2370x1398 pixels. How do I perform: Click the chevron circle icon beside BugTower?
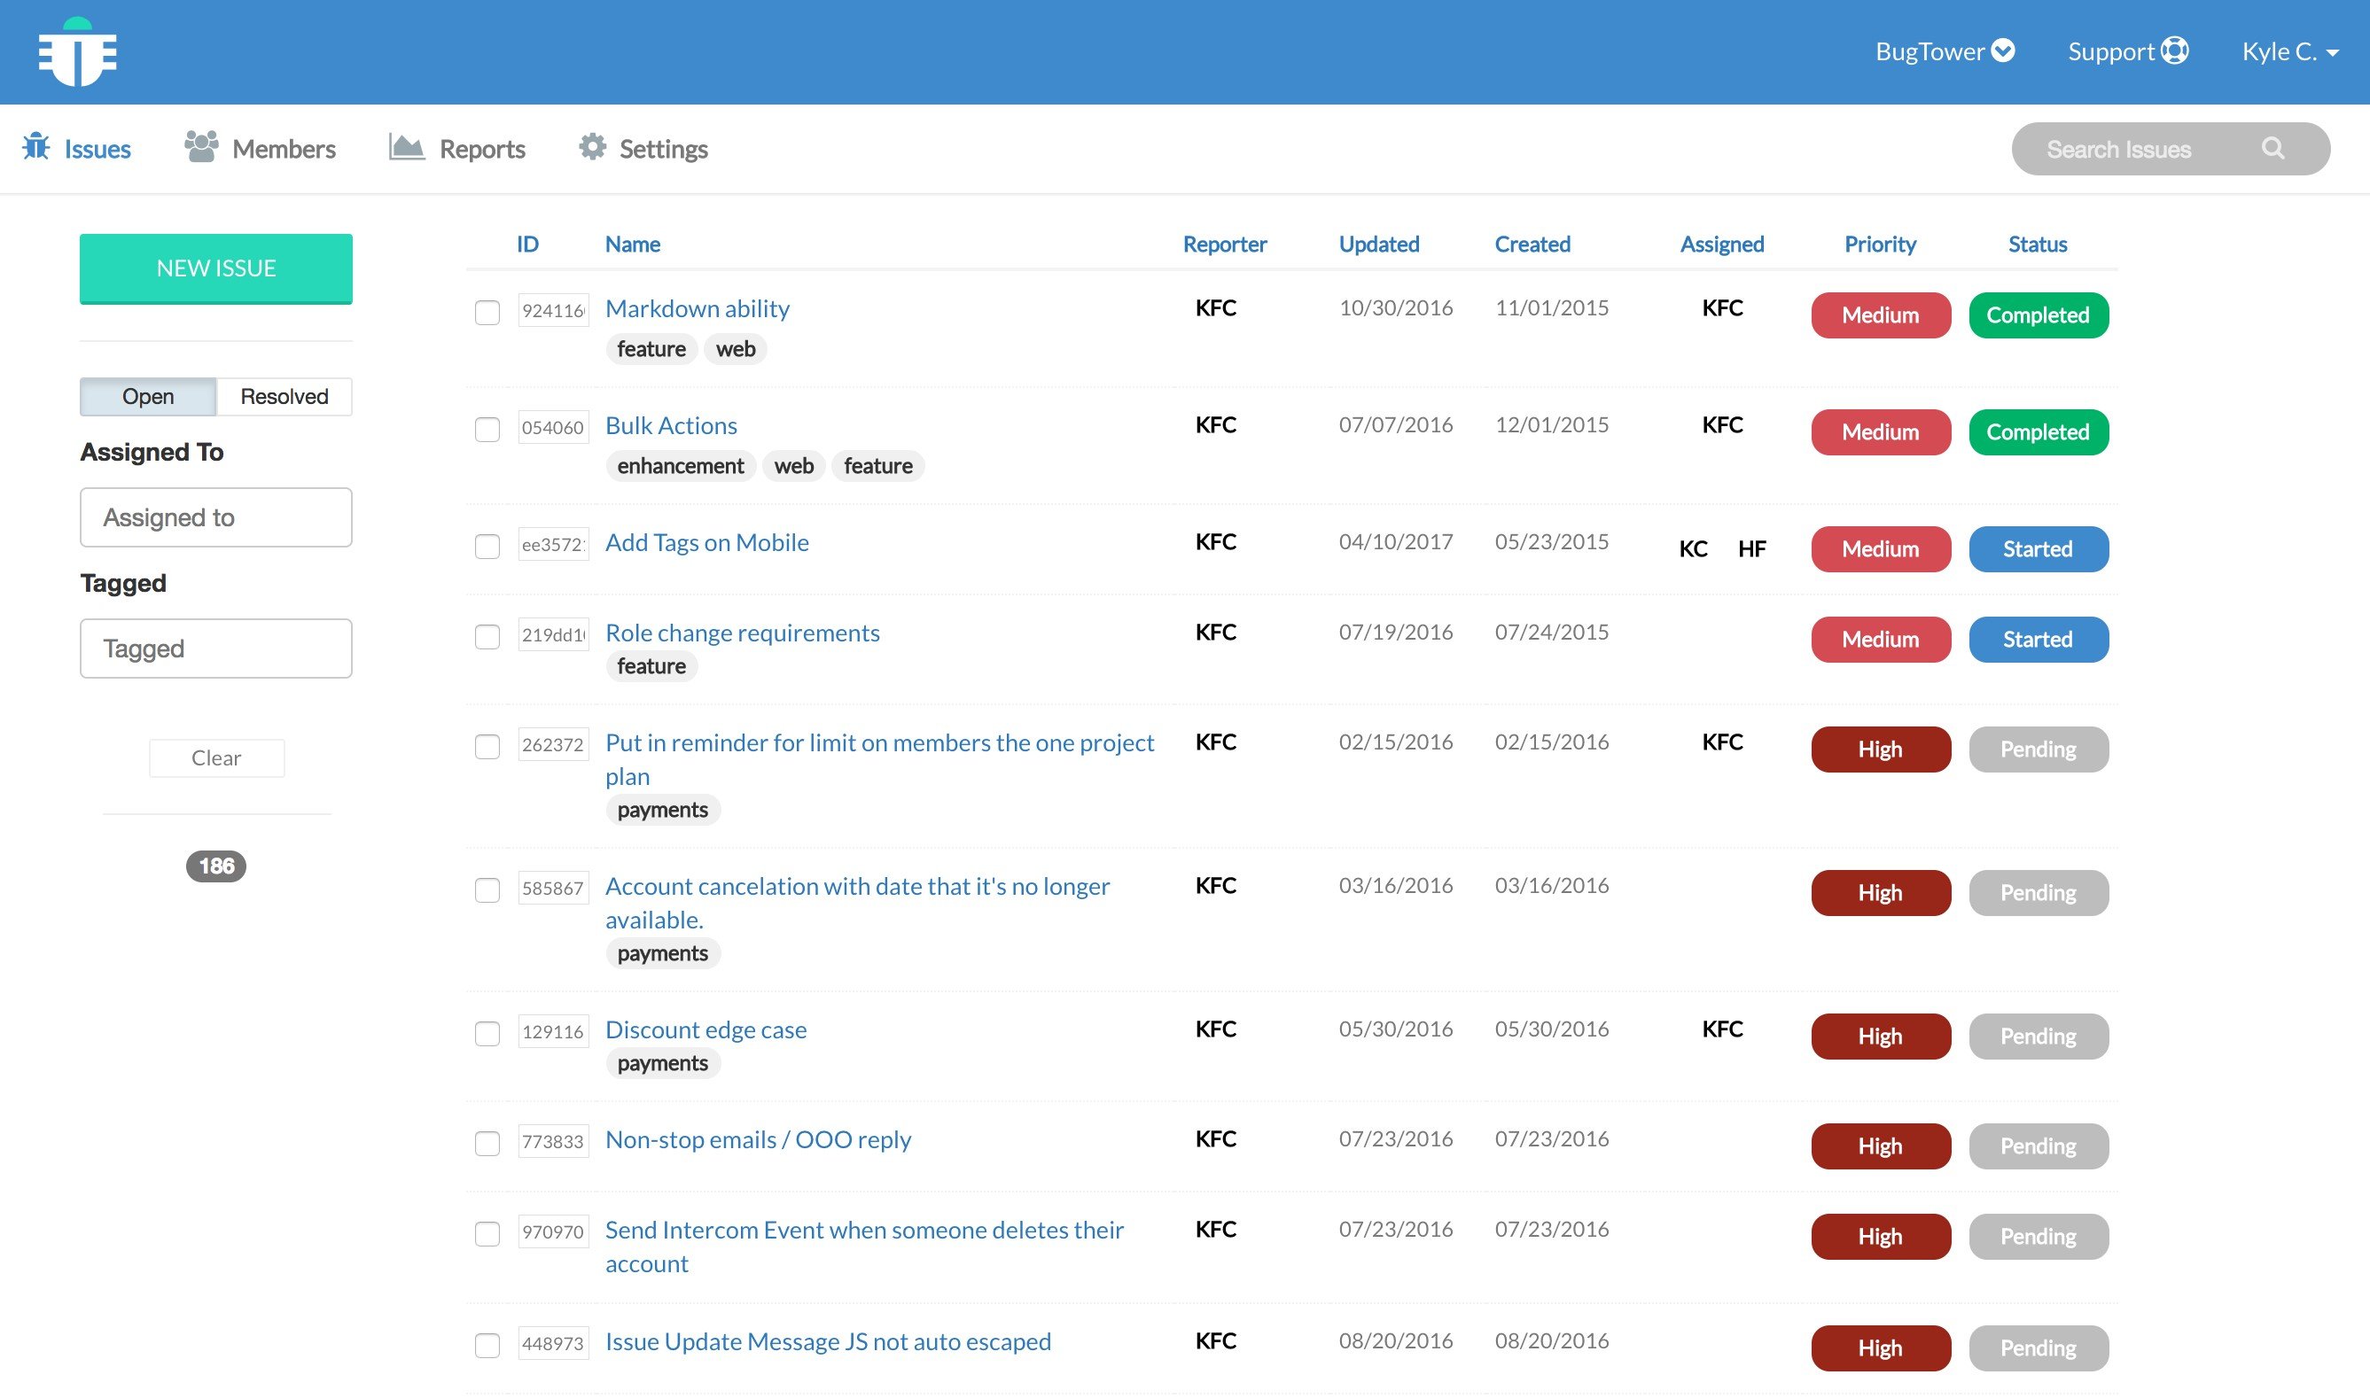click(x=2002, y=50)
